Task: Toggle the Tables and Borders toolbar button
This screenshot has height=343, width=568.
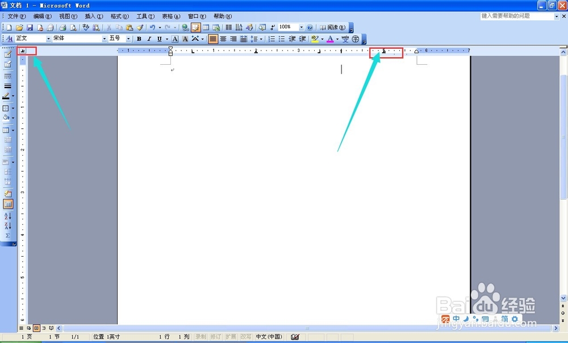Action: (x=195, y=27)
